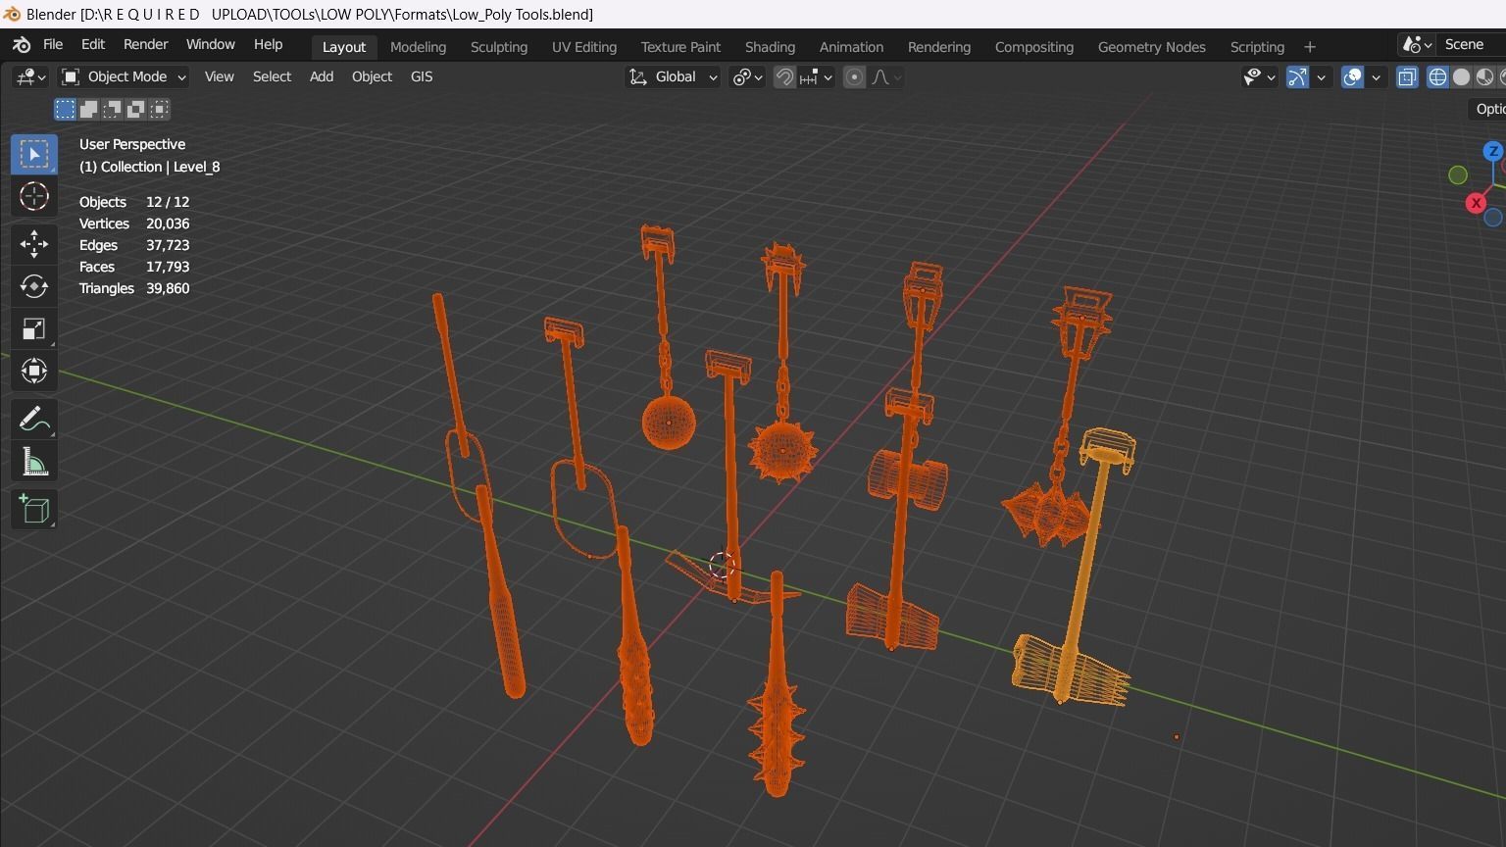Expand the overlays options arrow
The image size is (1506, 847).
pyautogui.click(x=1376, y=77)
